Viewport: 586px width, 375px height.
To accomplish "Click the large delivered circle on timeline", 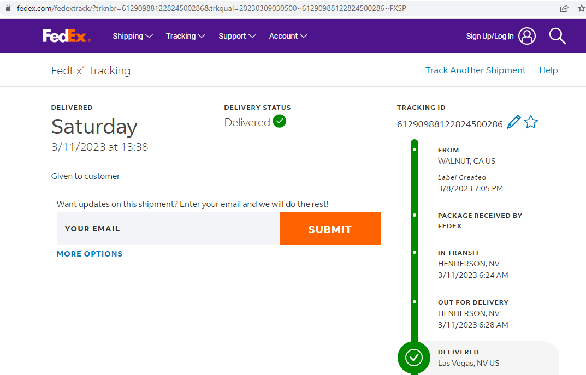I will [414, 358].
